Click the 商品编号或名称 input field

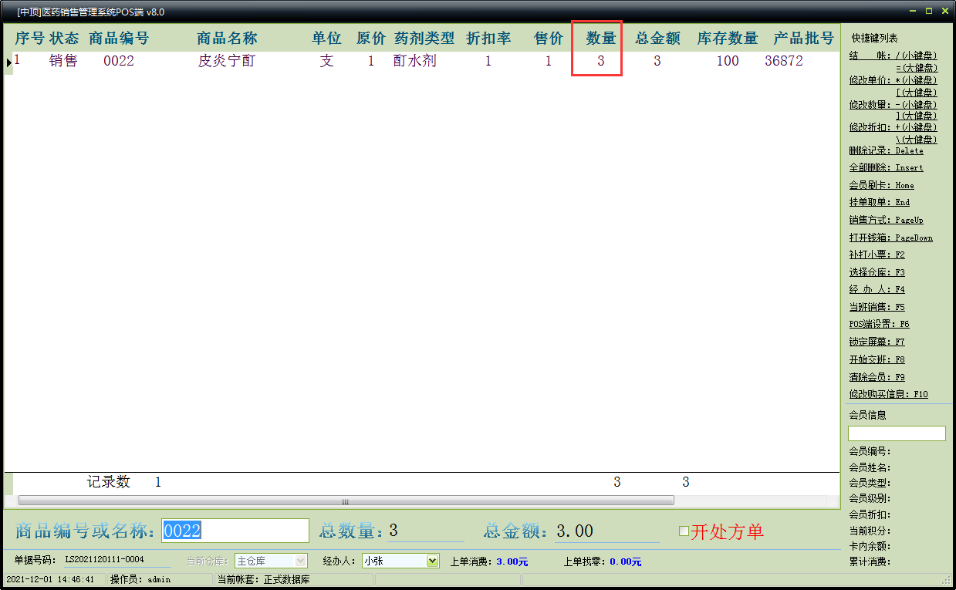235,531
